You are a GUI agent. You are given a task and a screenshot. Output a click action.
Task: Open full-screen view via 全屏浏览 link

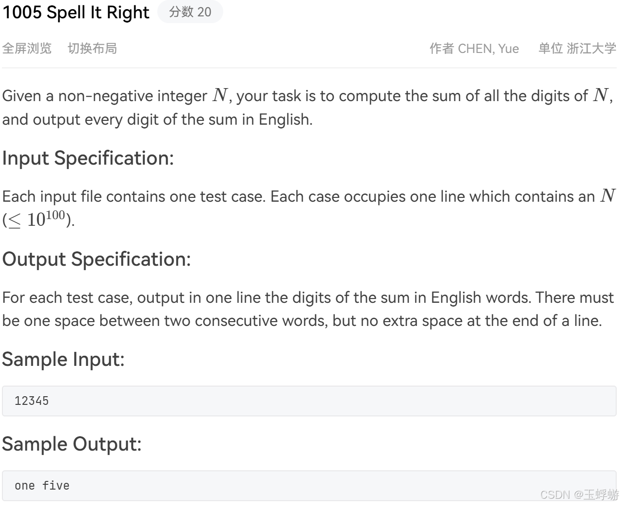pyautogui.click(x=27, y=49)
